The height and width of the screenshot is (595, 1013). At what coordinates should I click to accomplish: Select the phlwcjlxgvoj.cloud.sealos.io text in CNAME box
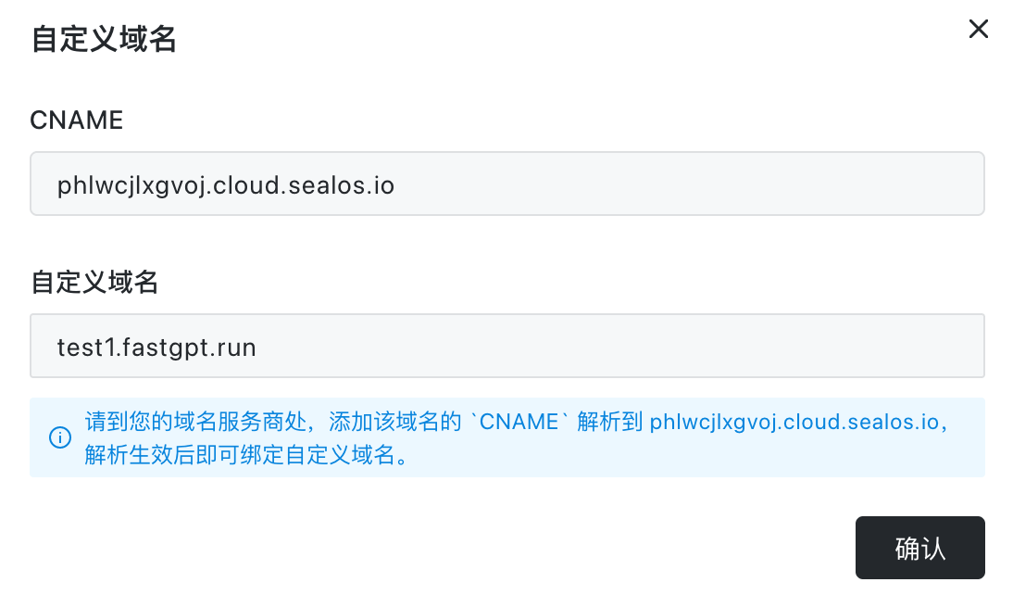225,185
